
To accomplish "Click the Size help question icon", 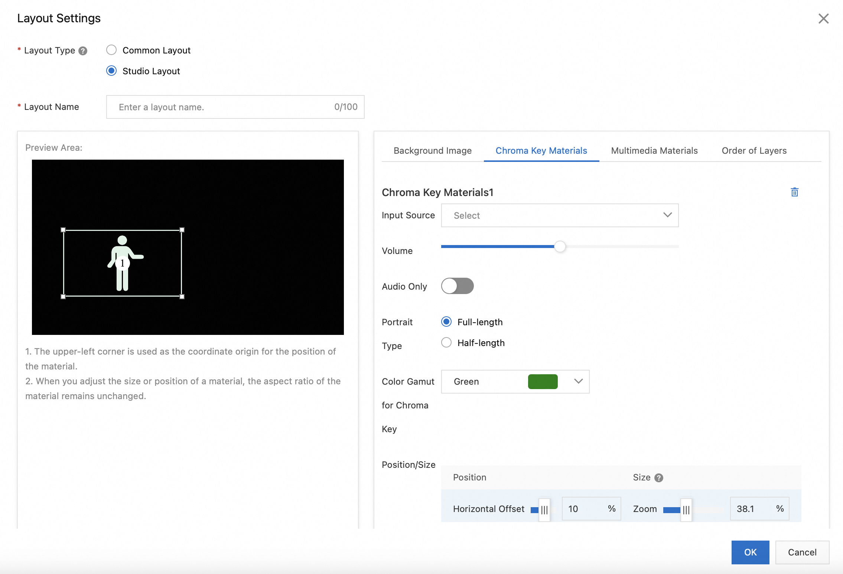I will point(659,478).
